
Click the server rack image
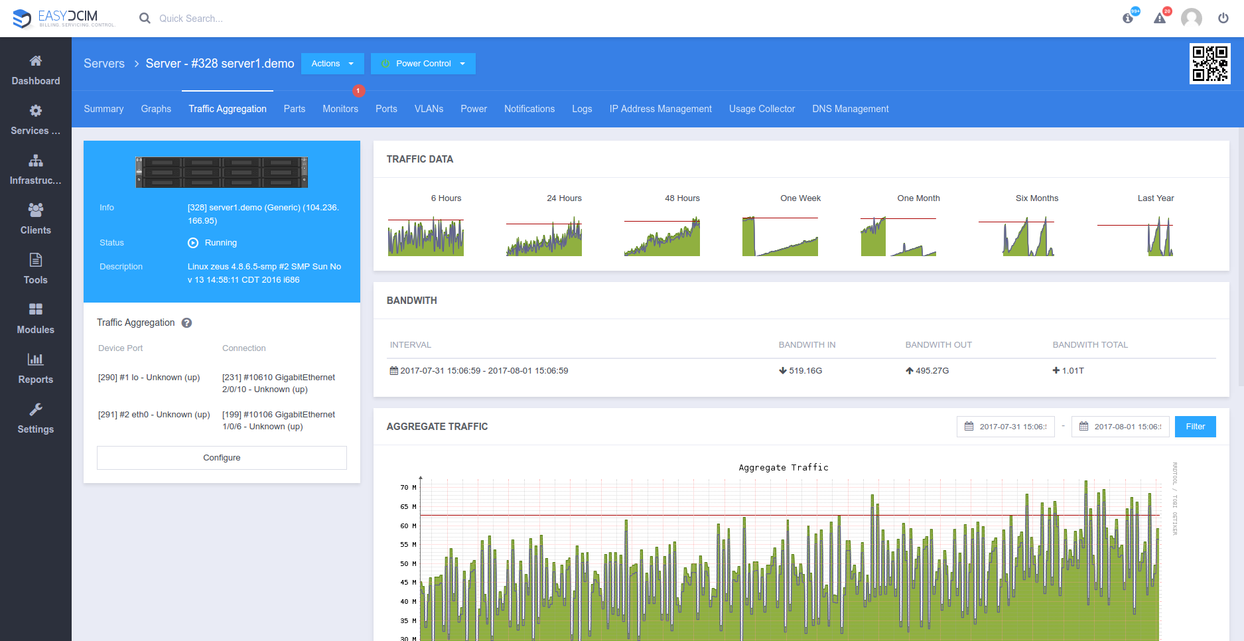222,173
